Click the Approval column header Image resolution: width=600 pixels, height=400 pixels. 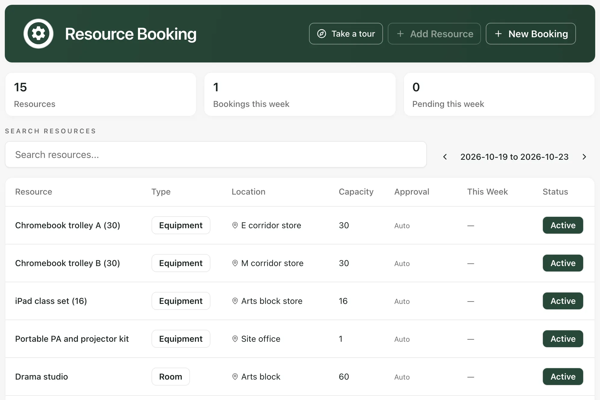pos(412,192)
